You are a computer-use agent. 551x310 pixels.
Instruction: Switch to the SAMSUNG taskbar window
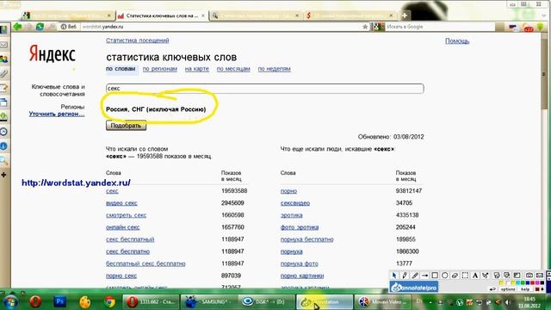(x=208, y=302)
